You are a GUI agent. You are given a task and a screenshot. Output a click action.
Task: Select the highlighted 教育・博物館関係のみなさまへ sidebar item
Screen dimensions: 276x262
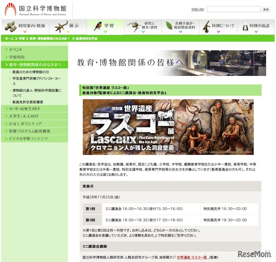(34, 65)
